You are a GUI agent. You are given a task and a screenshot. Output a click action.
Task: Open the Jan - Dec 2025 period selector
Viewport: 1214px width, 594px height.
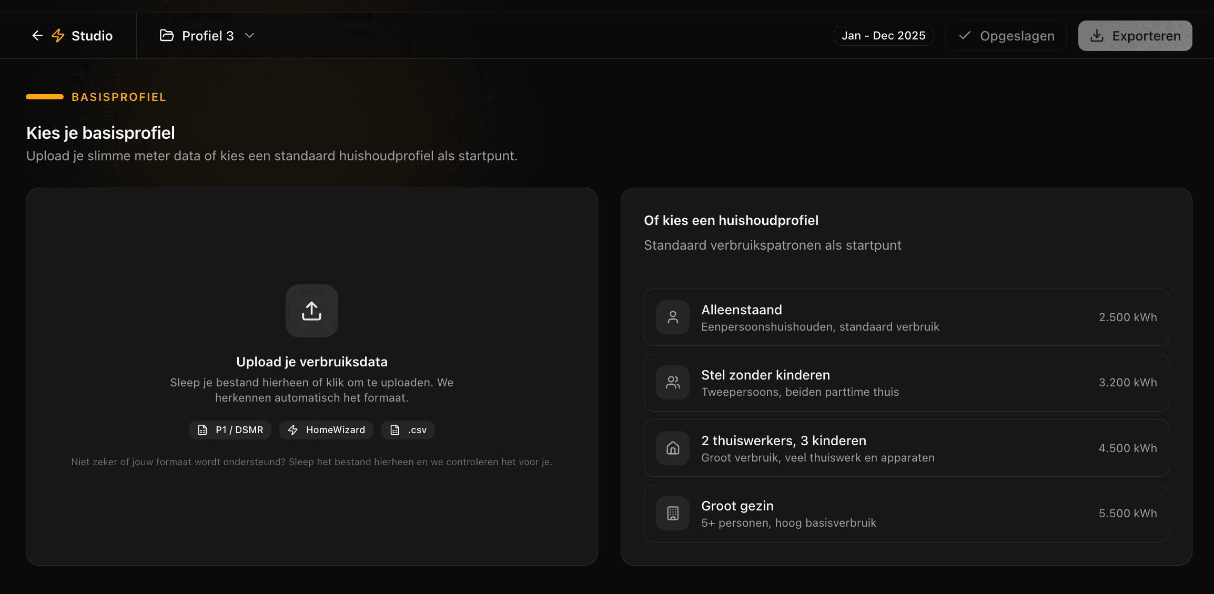(884, 35)
